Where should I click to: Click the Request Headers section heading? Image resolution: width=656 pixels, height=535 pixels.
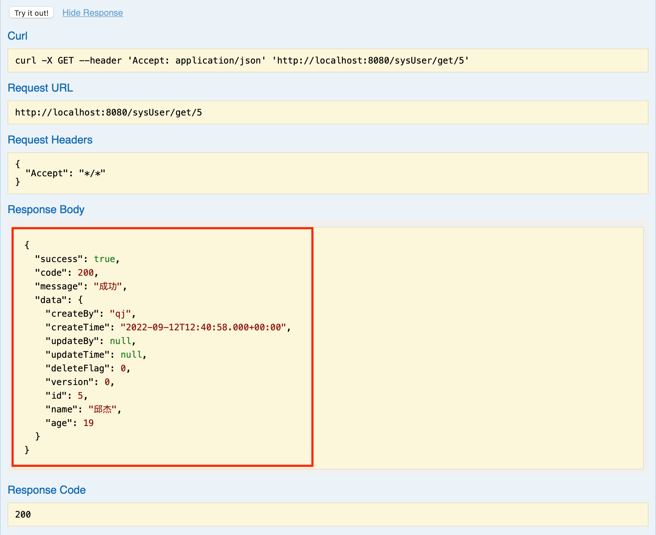[x=50, y=140]
